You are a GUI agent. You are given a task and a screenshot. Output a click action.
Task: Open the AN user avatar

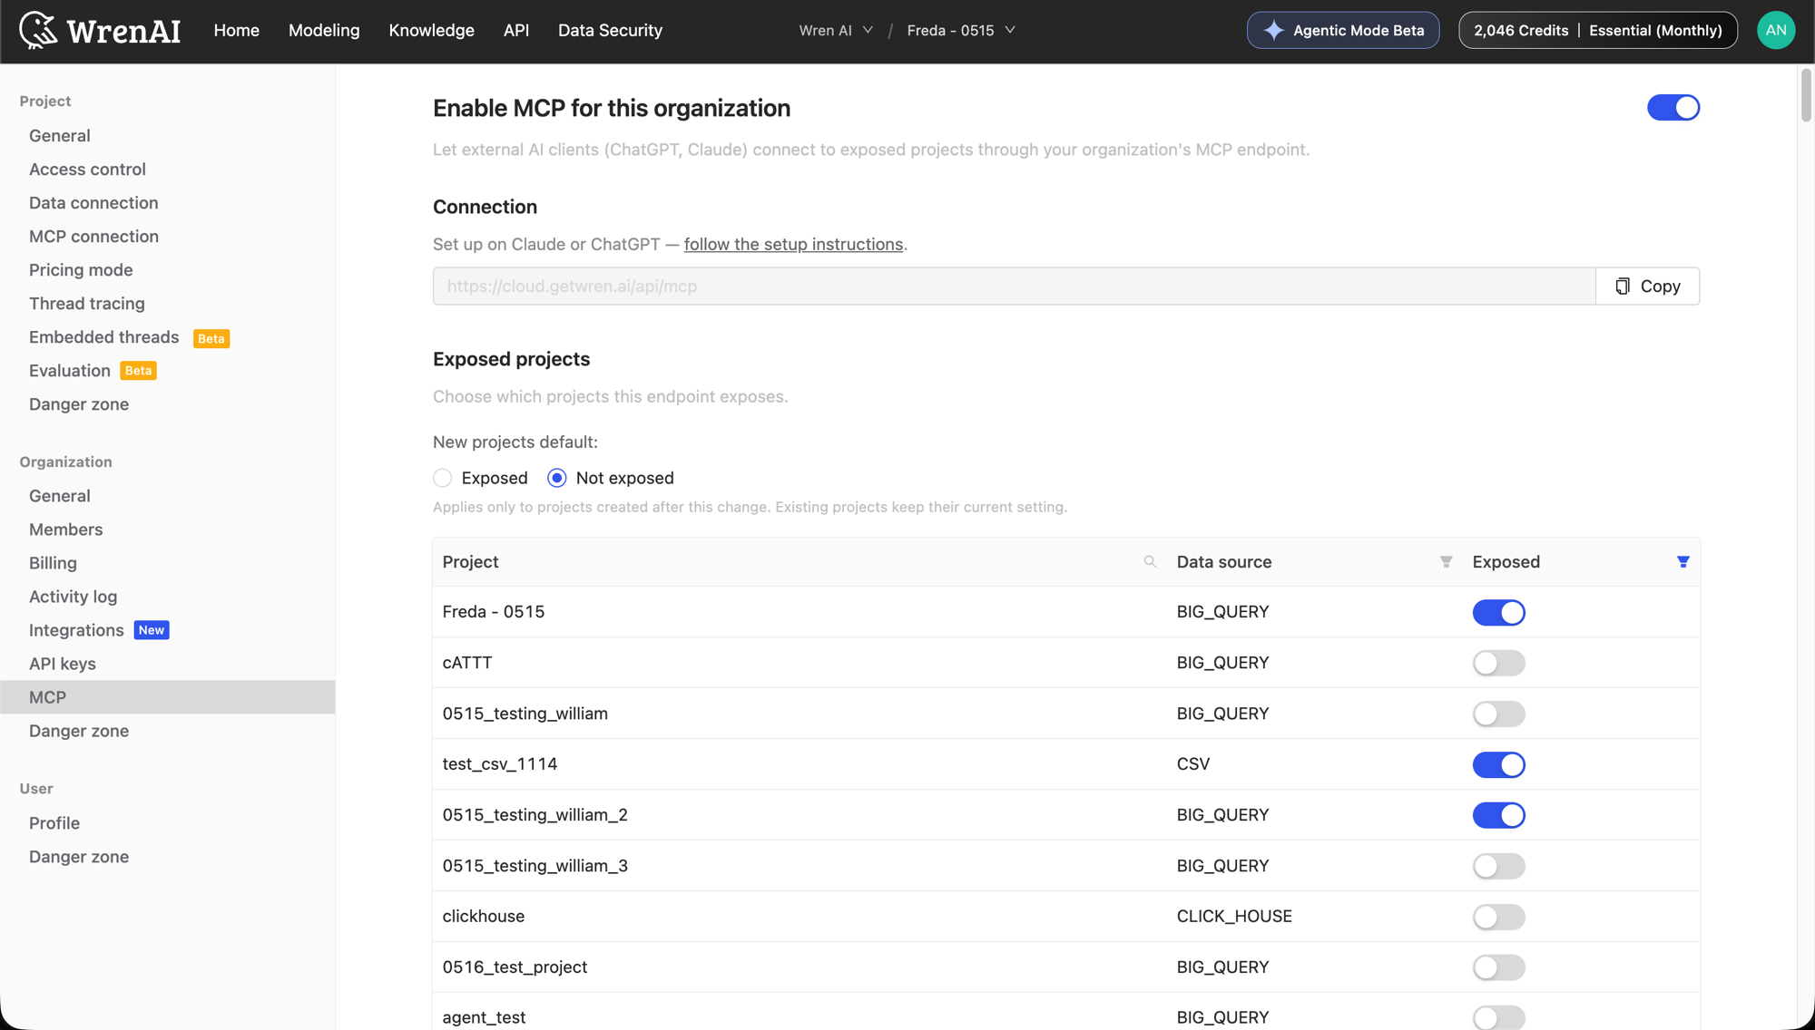[x=1775, y=30]
